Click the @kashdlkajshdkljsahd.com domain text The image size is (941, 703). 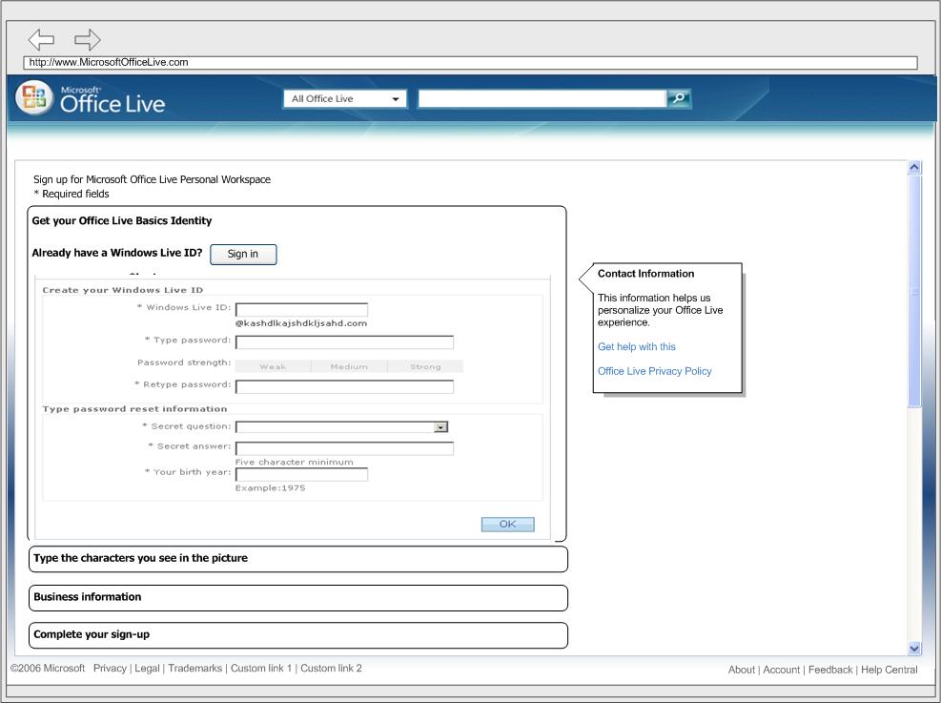pyautogui.click(x=301, y=323)
